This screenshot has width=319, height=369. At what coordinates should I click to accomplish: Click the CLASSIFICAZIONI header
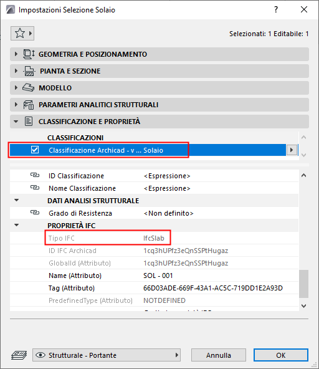(75, 138)
